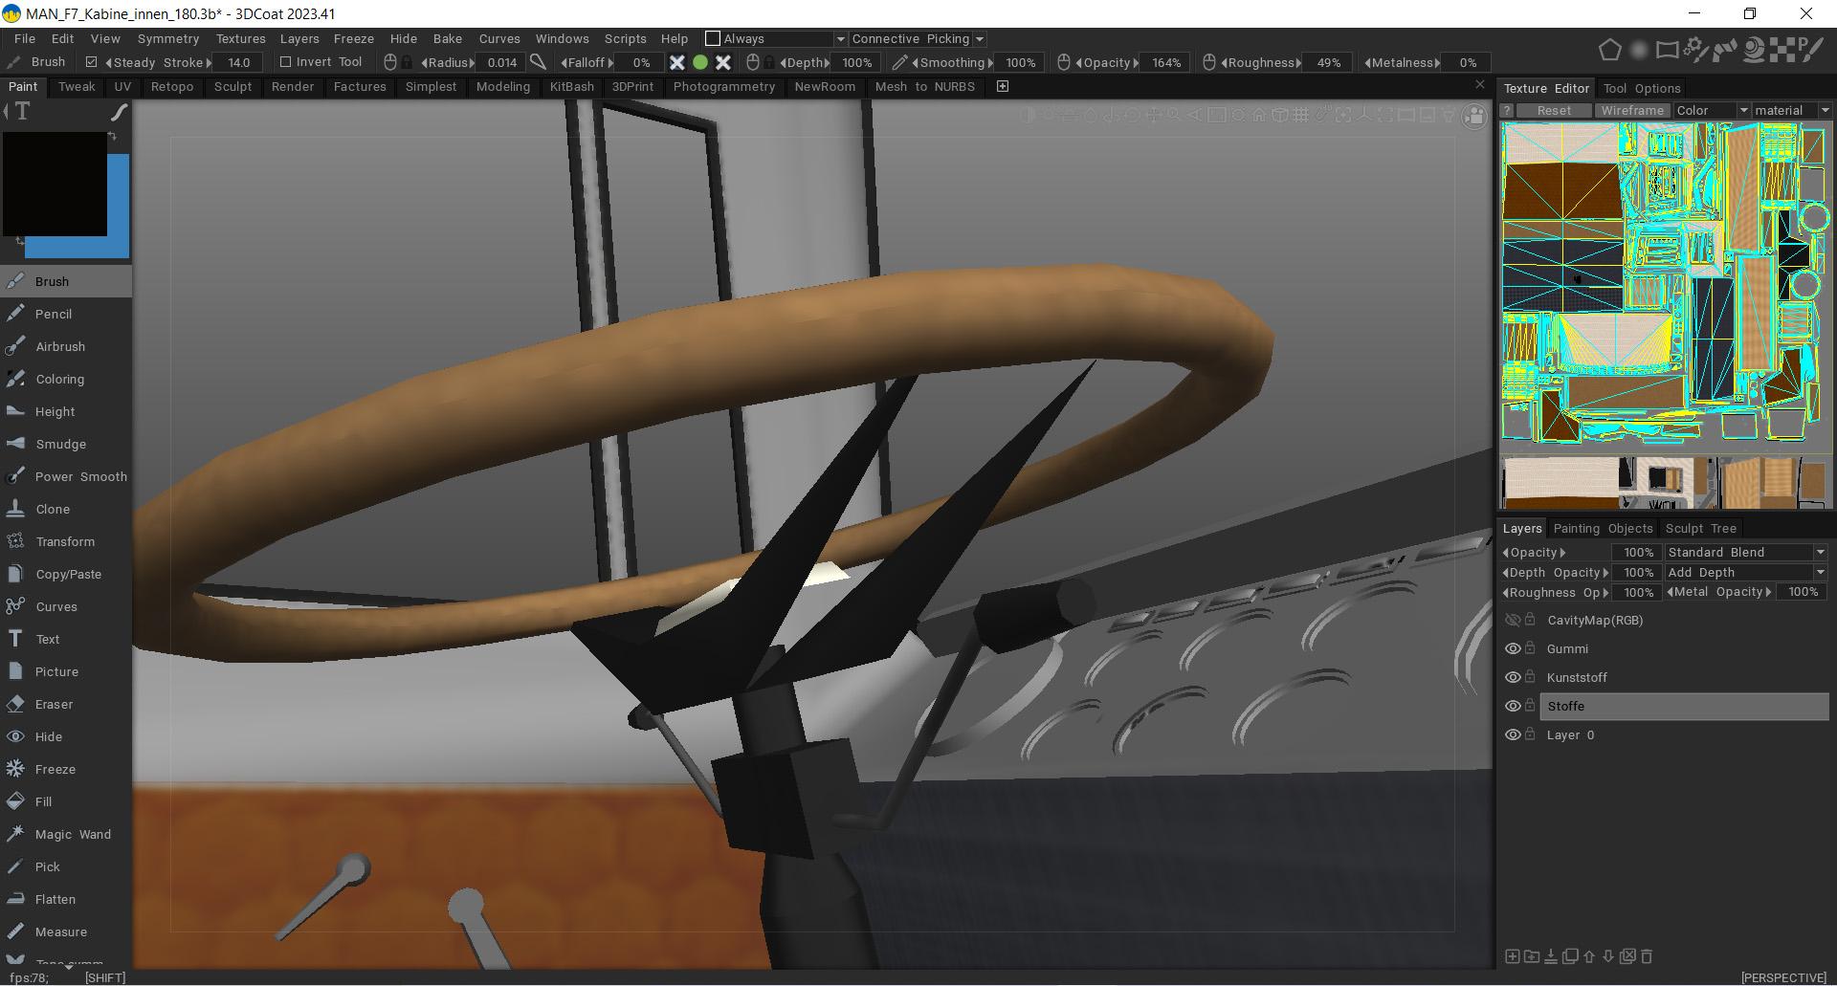Enable the Invert Tool checkbox
Image resolution: width=1837 pixels, height=986 pixels.
point(285,62)
